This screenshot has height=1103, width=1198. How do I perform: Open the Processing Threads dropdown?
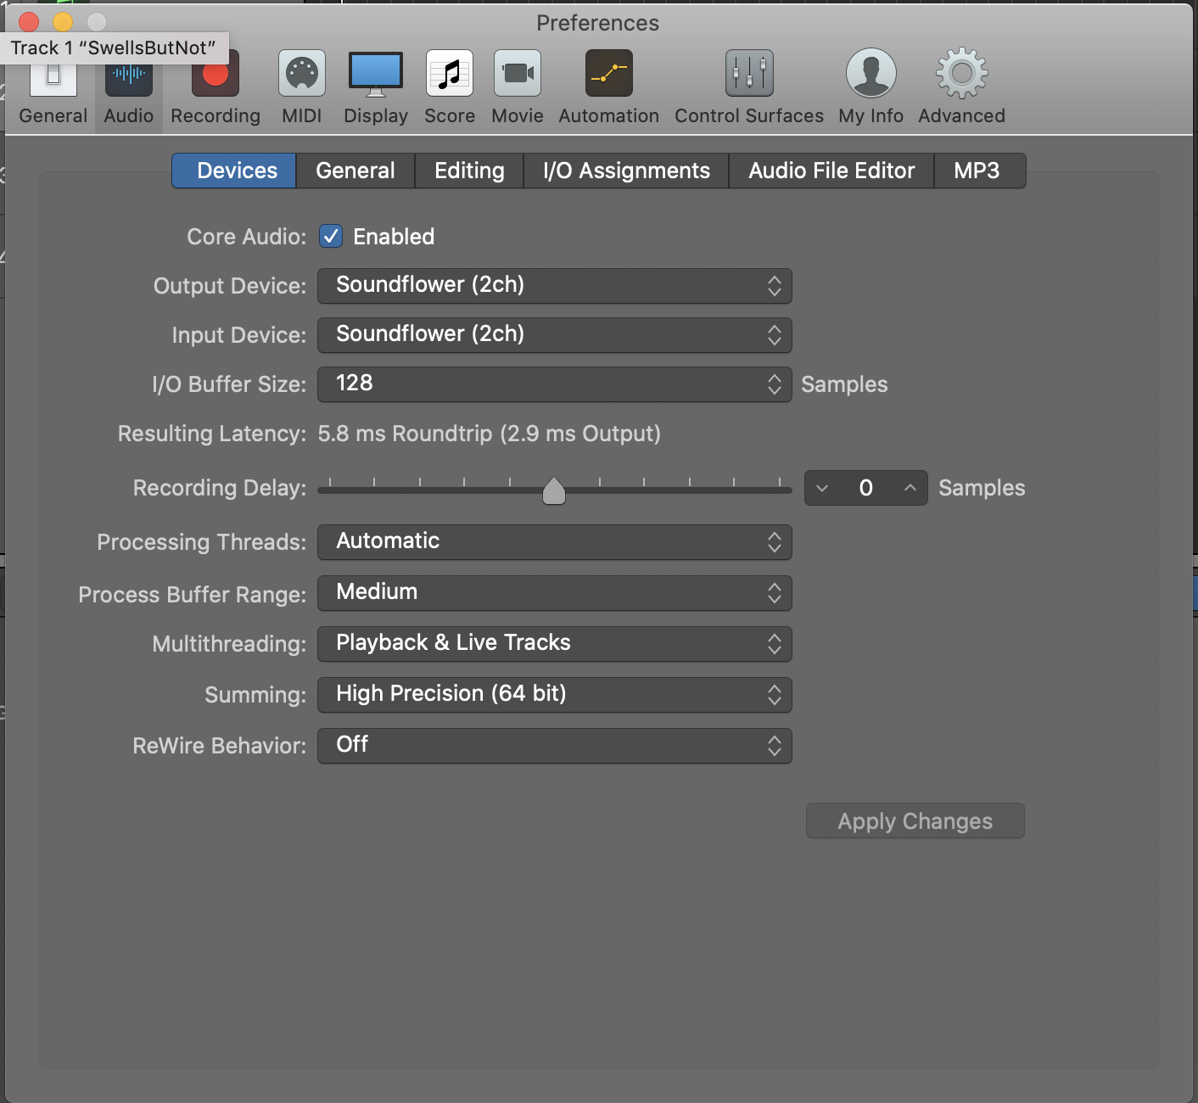pos(555,542)
